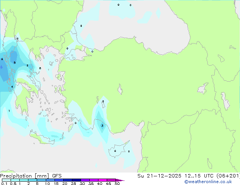
Task: Click the '0.5' legend tick label
Action: pyautogui.click(x=13, y=183)
